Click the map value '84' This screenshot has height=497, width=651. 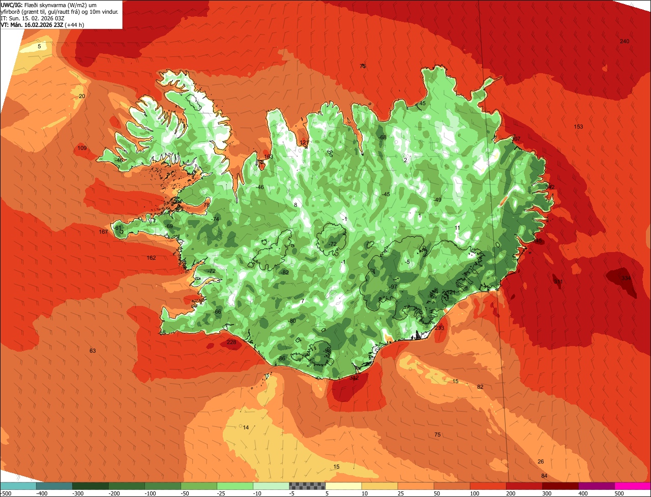(544, 476)
